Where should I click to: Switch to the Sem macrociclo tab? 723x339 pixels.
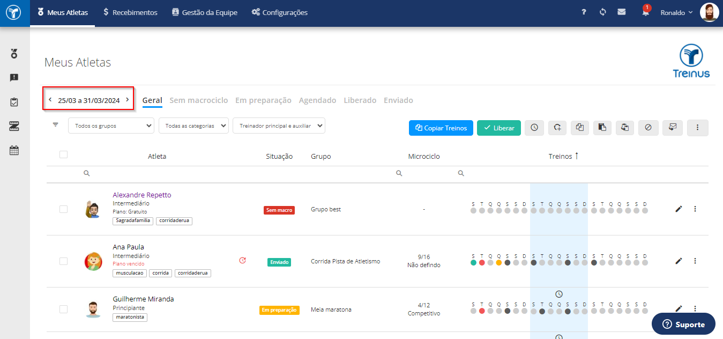point(199,100)
